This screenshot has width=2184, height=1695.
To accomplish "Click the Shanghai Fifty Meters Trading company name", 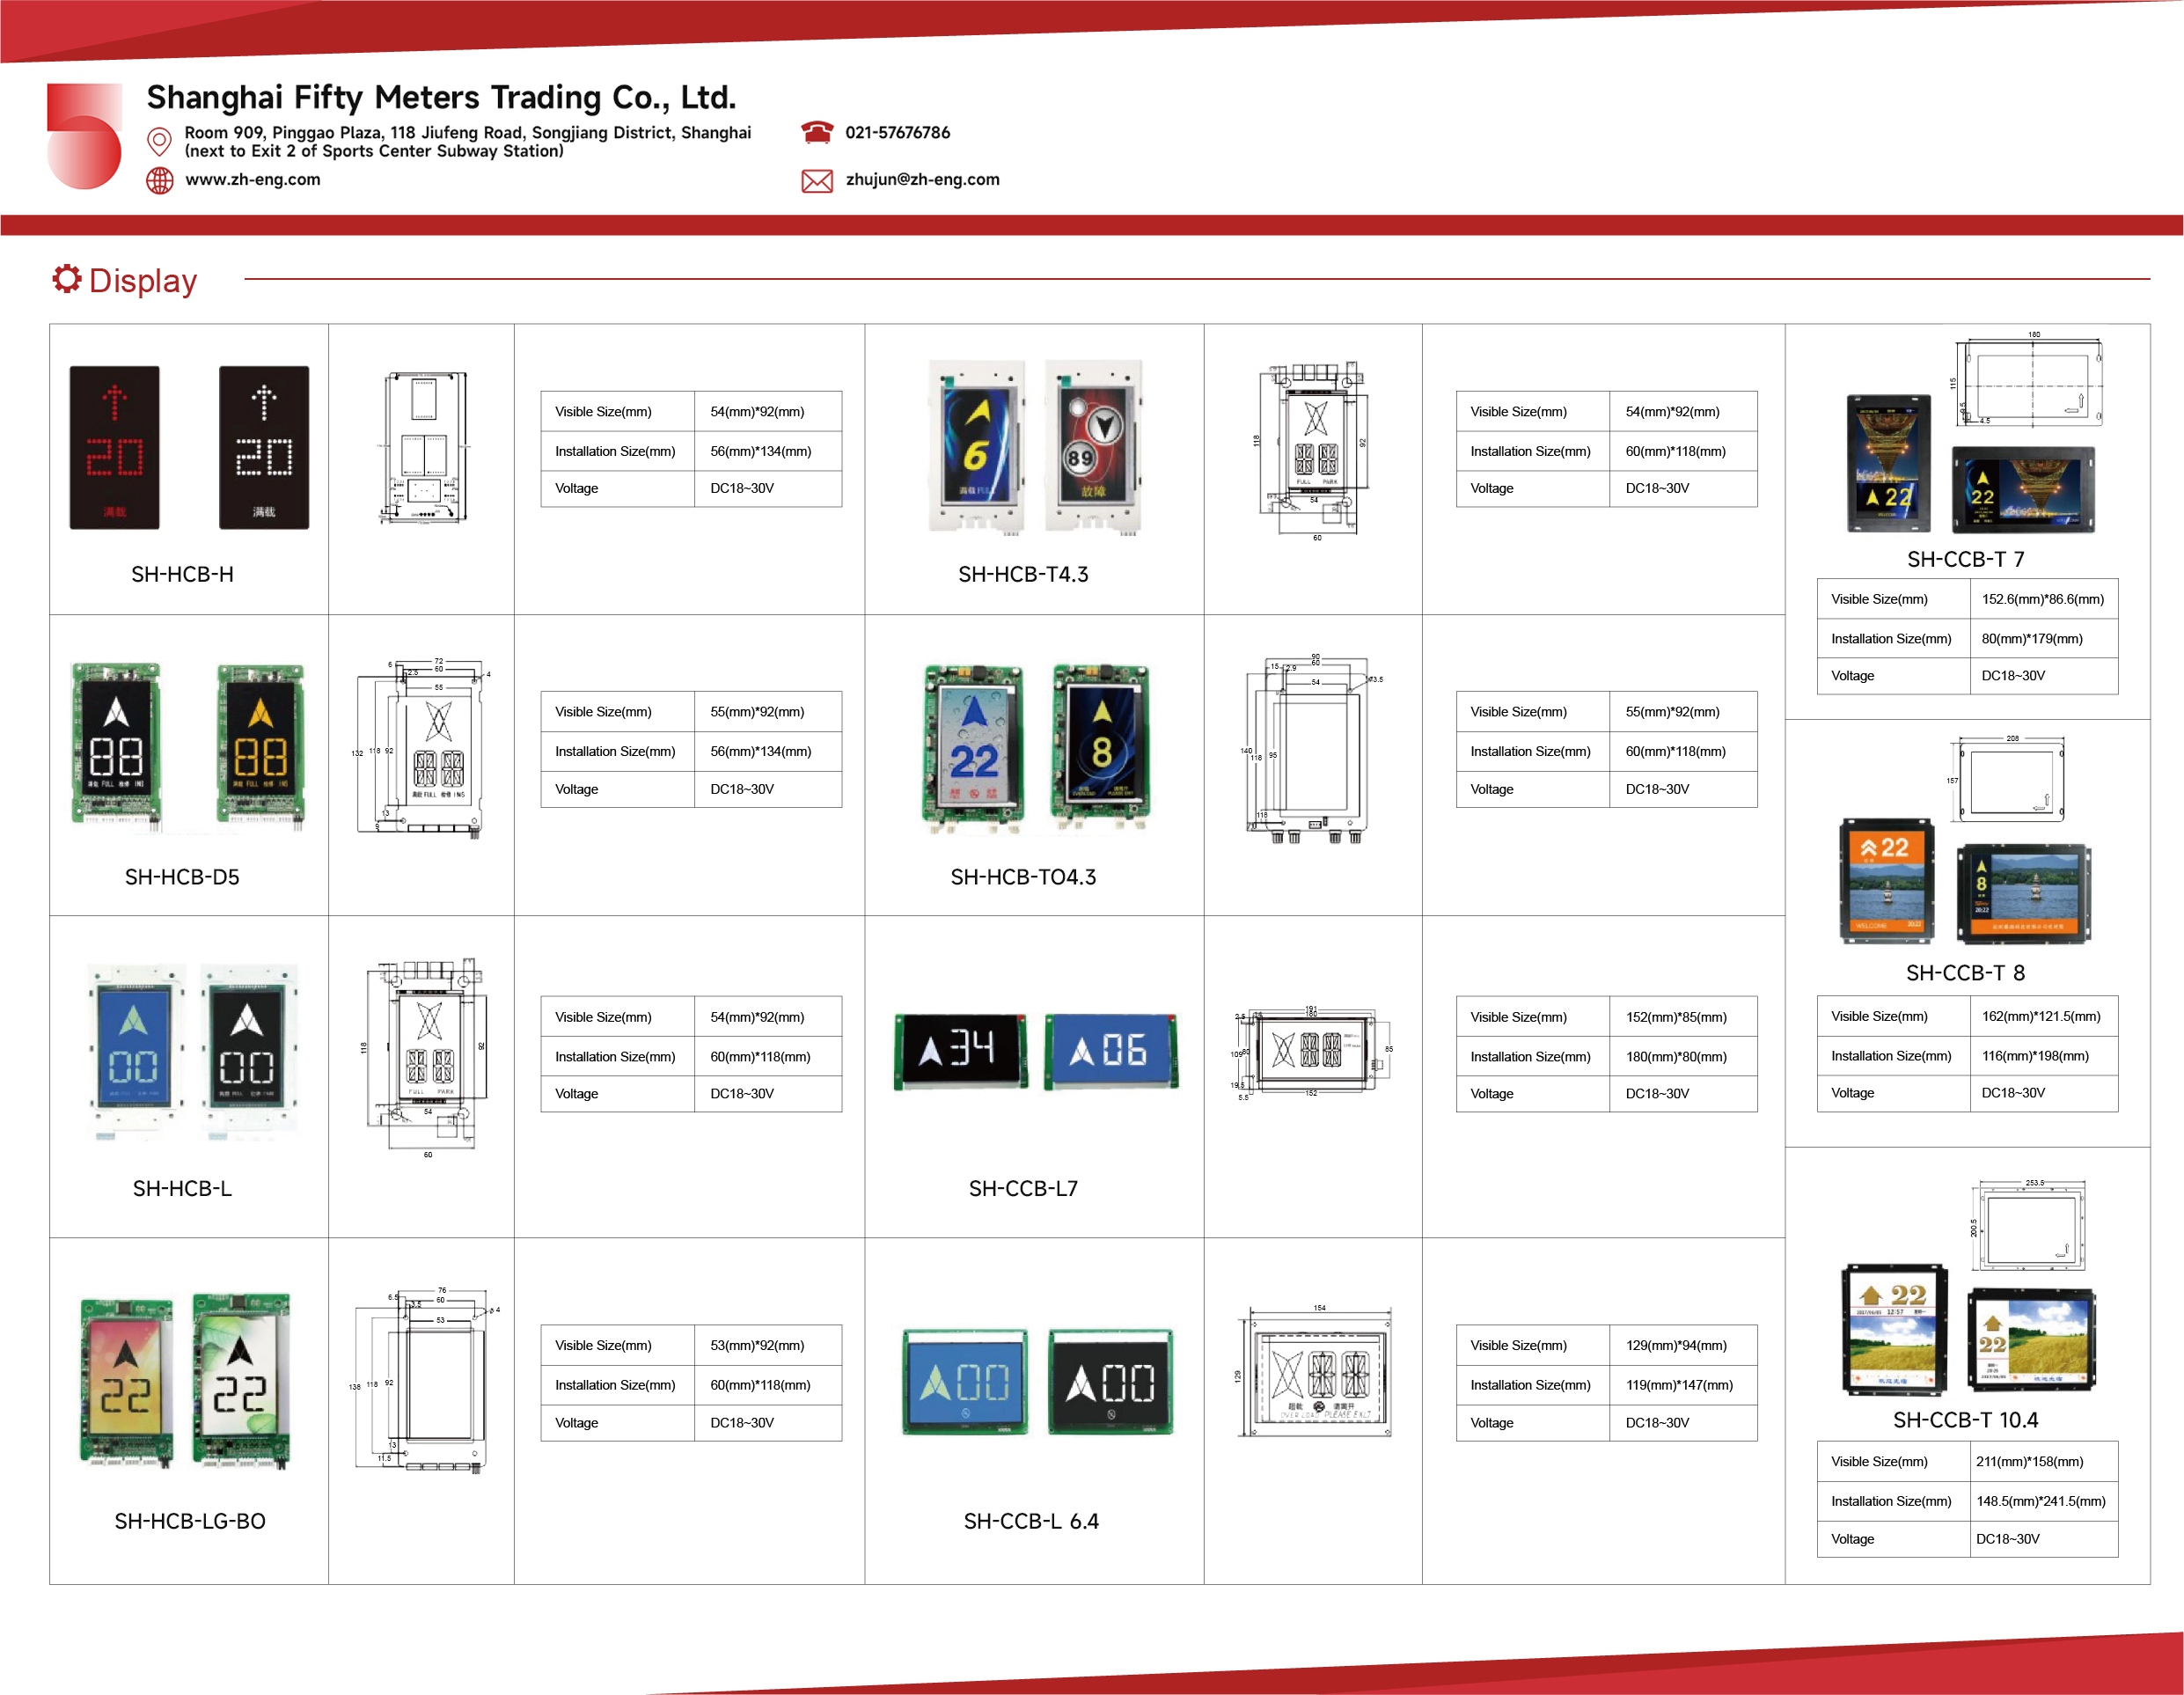I will coord(441,97).
